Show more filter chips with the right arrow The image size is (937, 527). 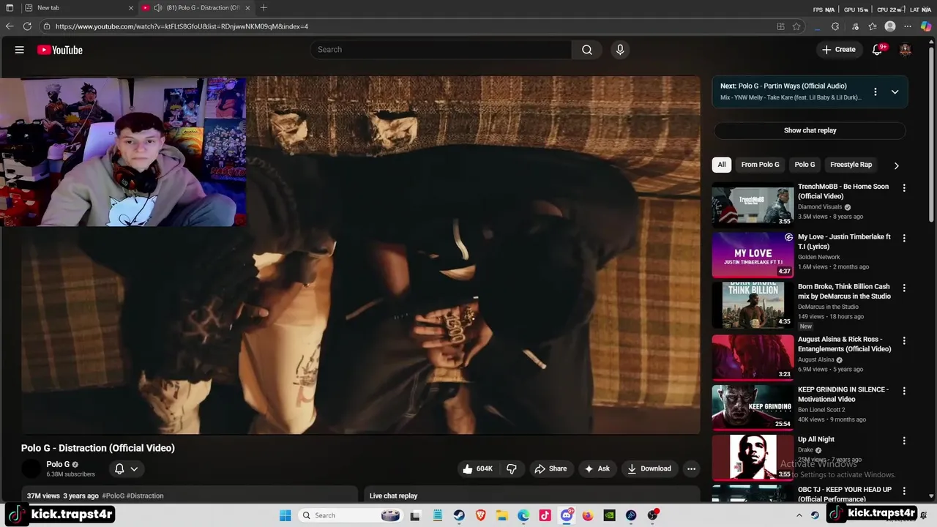click(896, 165)
